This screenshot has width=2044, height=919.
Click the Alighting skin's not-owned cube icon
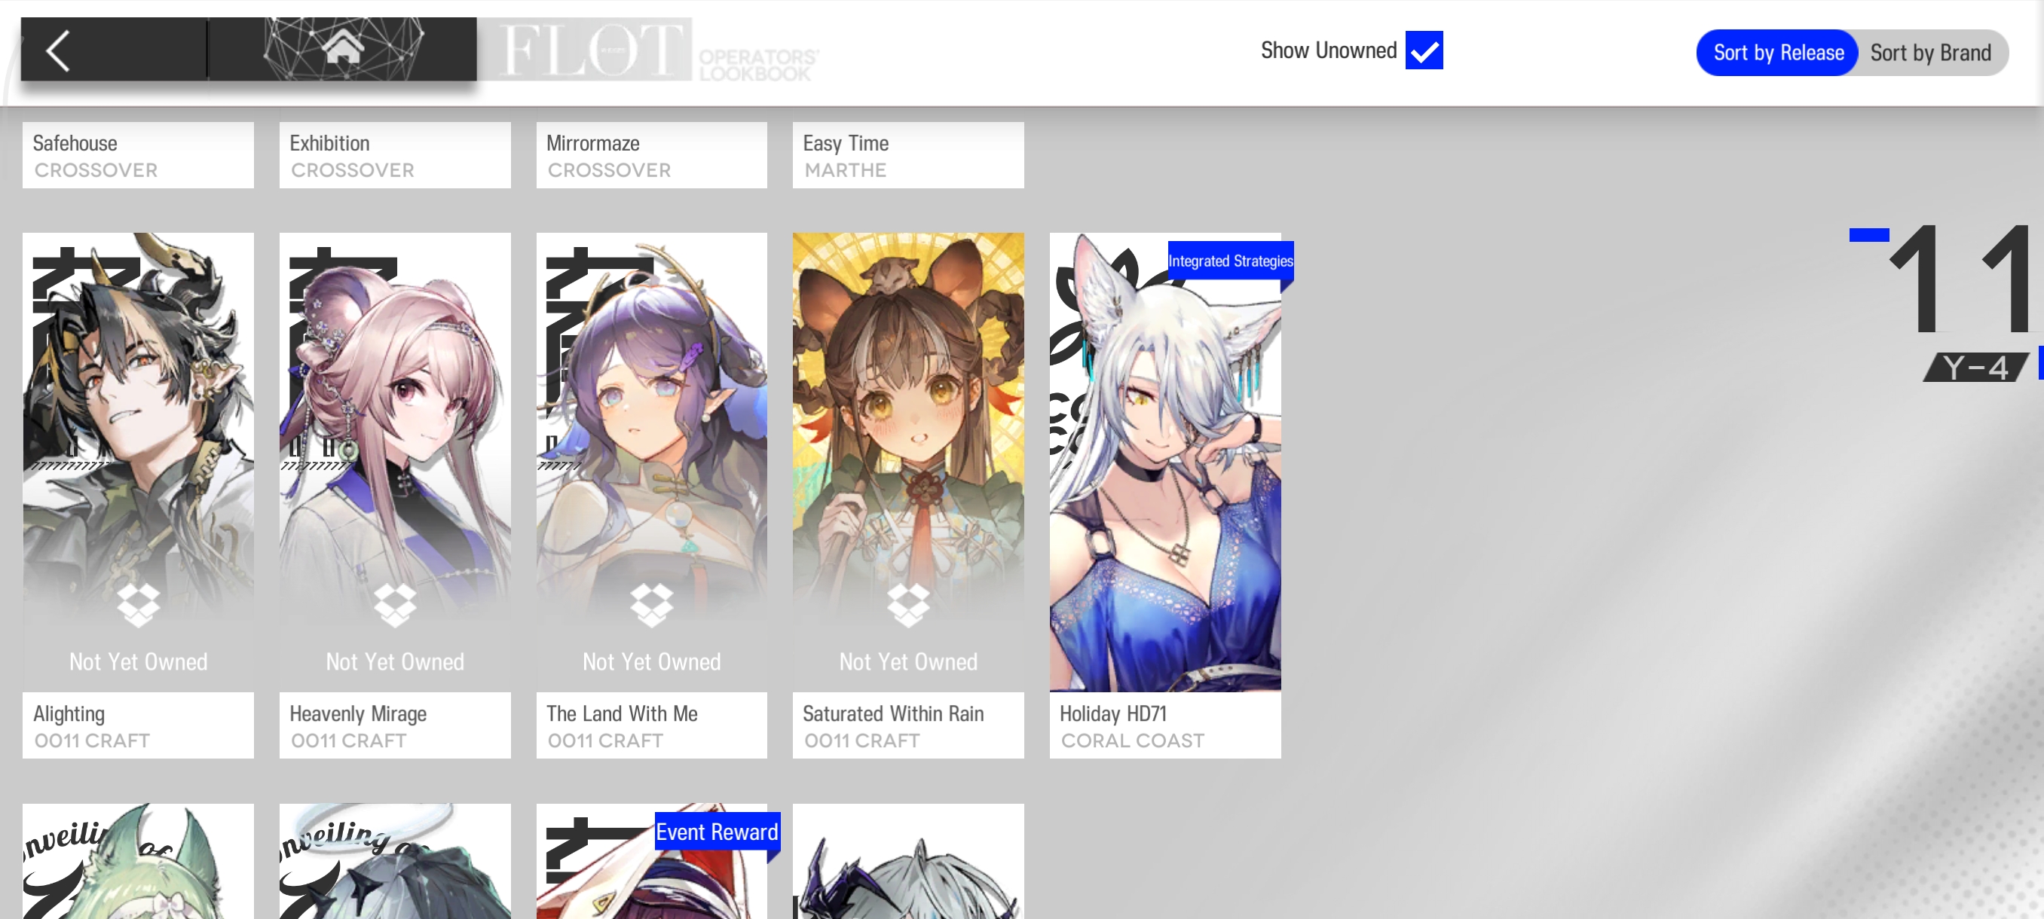tap(138, 604)
